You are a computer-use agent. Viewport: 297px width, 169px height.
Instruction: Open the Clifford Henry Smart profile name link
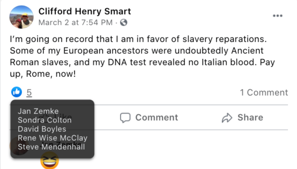pos(85,11)
